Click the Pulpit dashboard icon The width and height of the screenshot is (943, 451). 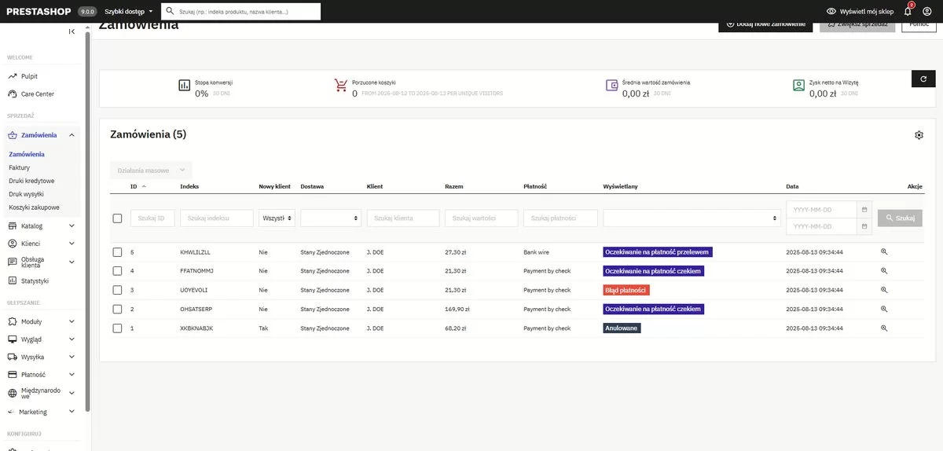pos(13,76)
